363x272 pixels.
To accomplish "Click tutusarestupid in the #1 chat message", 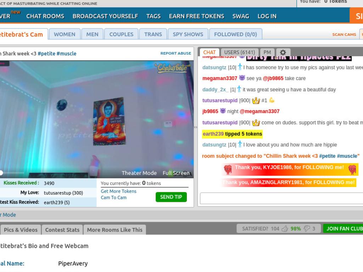I will pos(220,100).
